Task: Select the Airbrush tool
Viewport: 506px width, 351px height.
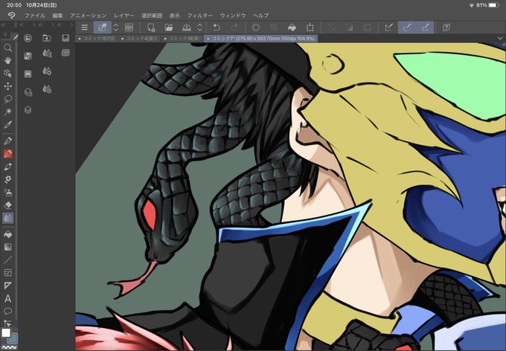Action: coord(7,193)
